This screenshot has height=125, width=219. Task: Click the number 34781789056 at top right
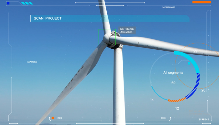(x=169, y=7)
